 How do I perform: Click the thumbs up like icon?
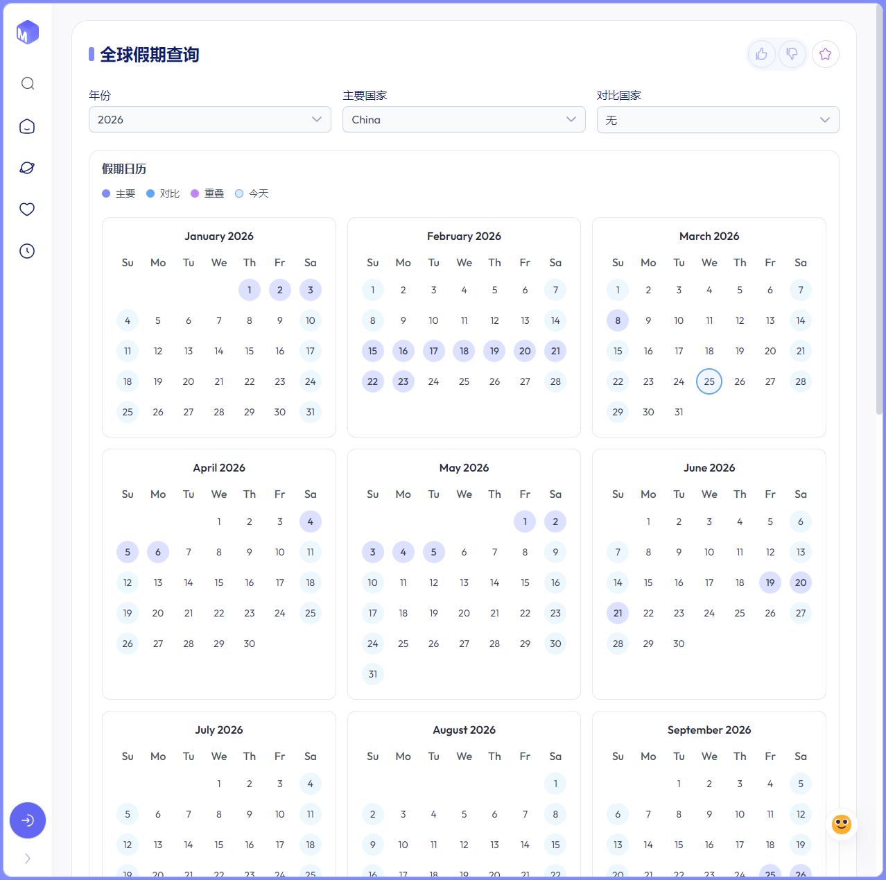(x=761, y=54)
